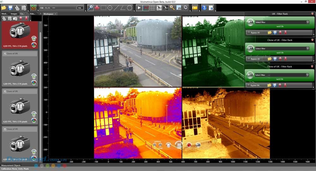Select the magnifier zoom tool
Image resolution: width=316 pixels, height=171 pixels.
click(91, 8)
